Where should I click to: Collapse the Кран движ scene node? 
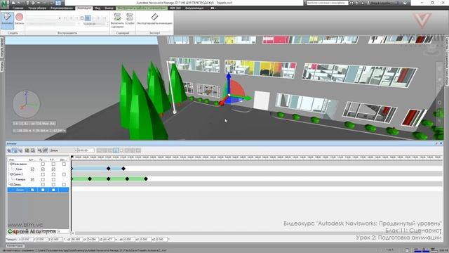point(11,164)
